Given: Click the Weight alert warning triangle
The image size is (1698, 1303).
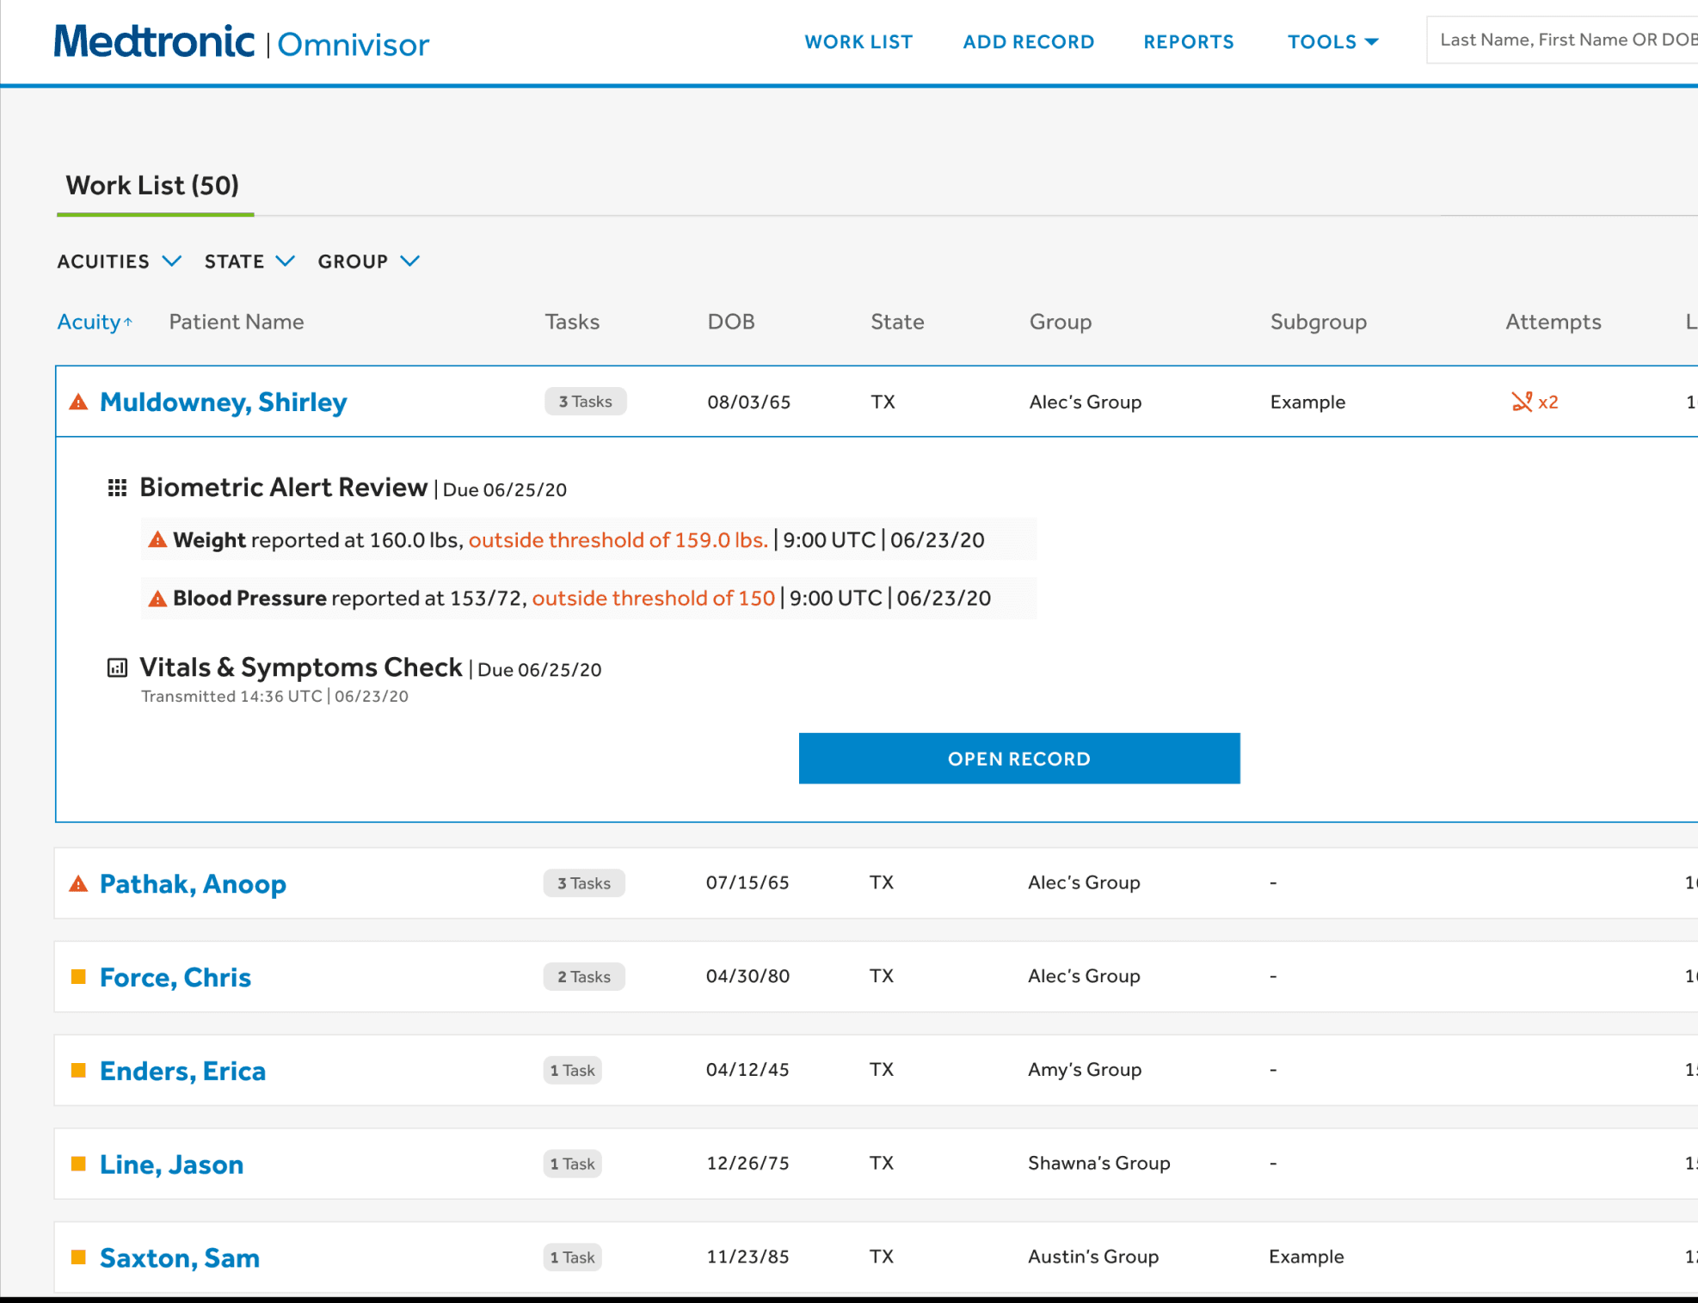Looking at the screenshot, I should [157, 540].
